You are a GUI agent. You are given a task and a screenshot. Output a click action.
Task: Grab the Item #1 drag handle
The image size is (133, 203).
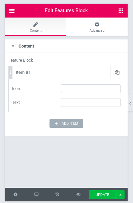click(x=10, y=72)
